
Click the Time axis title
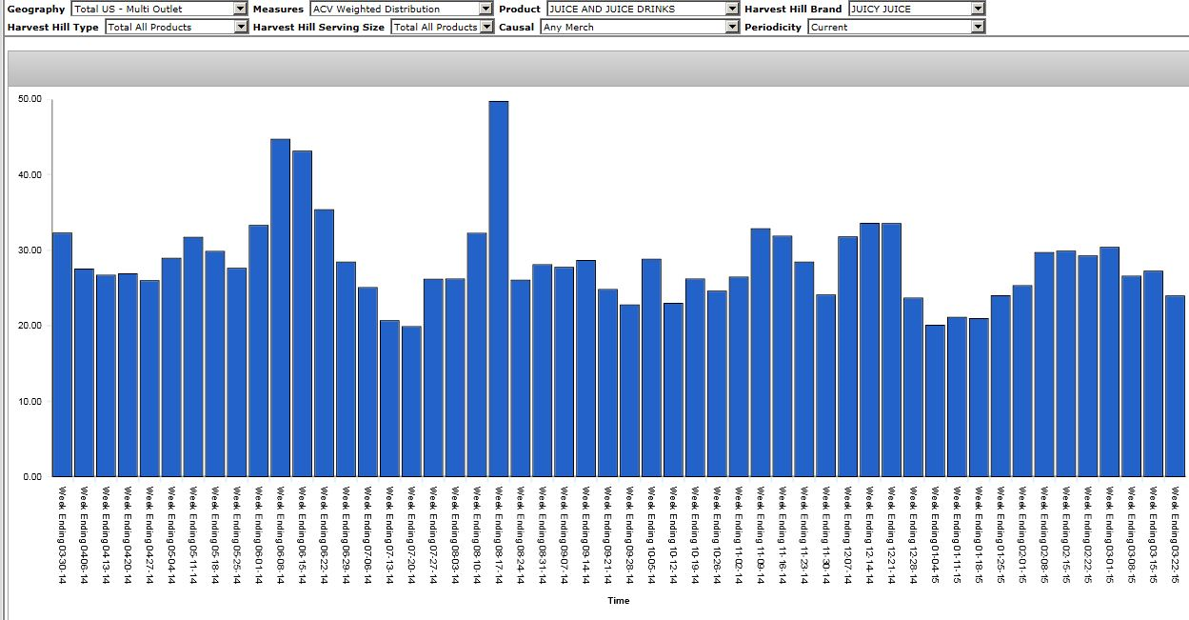tap(619, 601)
